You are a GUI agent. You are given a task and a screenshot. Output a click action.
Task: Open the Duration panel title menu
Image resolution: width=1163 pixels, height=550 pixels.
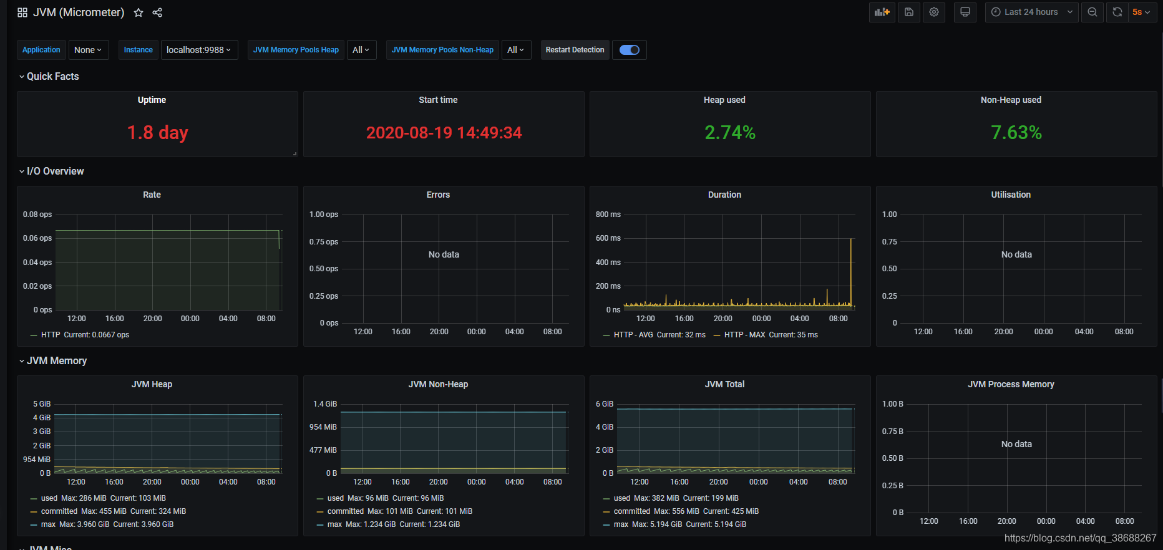[x=724, y=195]
